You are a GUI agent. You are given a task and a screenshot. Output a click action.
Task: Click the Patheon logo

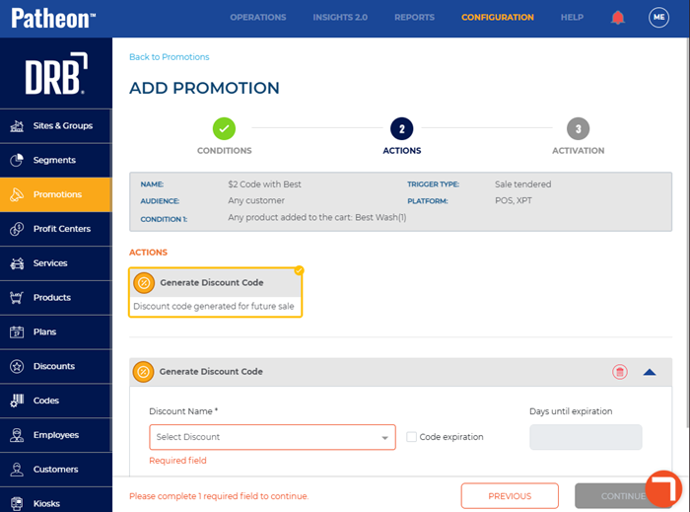coord(53,18)
